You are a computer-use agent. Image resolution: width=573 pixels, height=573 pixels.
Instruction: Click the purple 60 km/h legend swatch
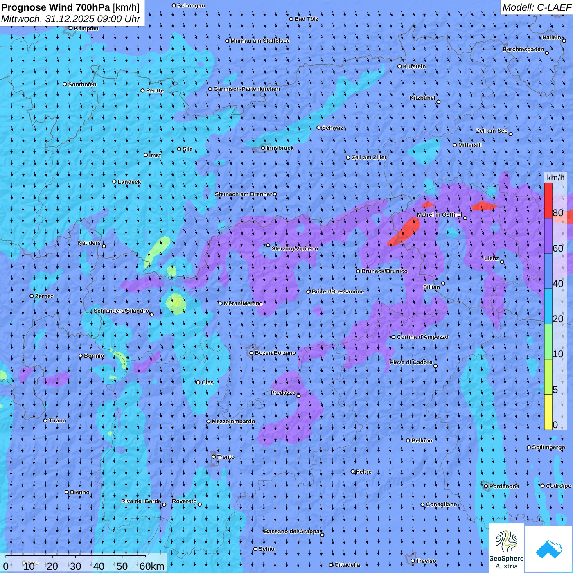(x=548, y=236)
